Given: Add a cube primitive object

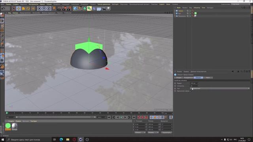Looking at the screenshot, I should coord(75,8).
